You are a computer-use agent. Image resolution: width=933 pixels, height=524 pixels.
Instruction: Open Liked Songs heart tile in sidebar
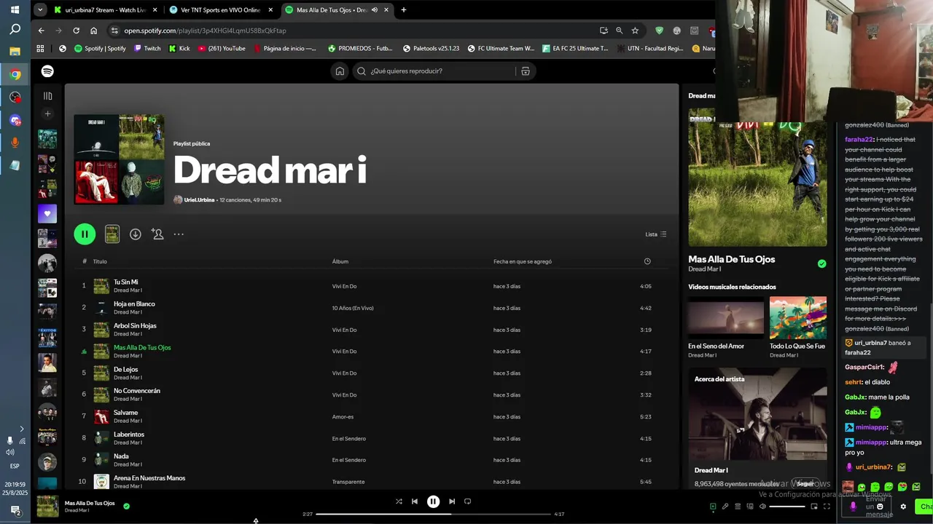pyautogui.click(x=47, y=214)
